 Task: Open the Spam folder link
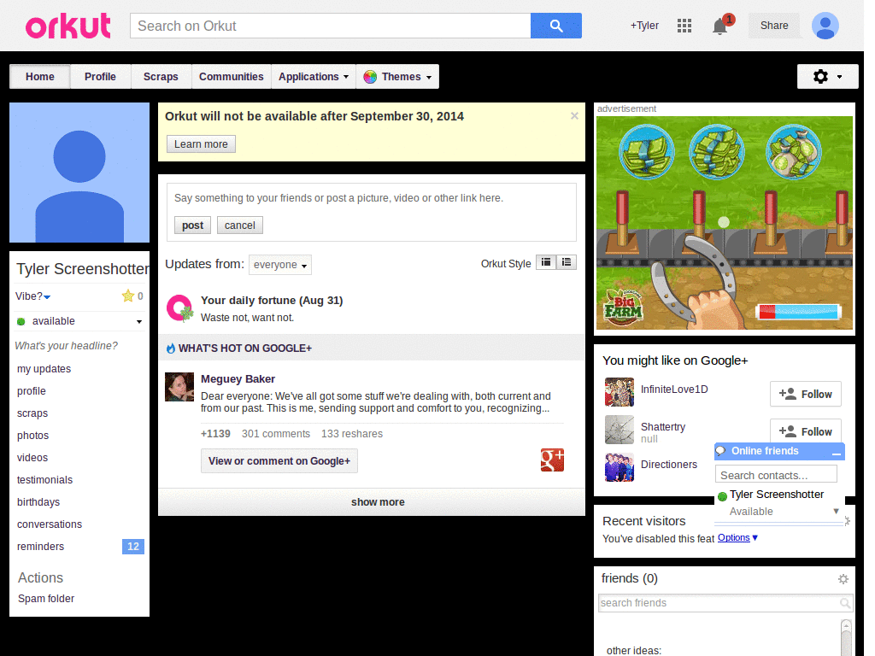click(x=46, y=599)
